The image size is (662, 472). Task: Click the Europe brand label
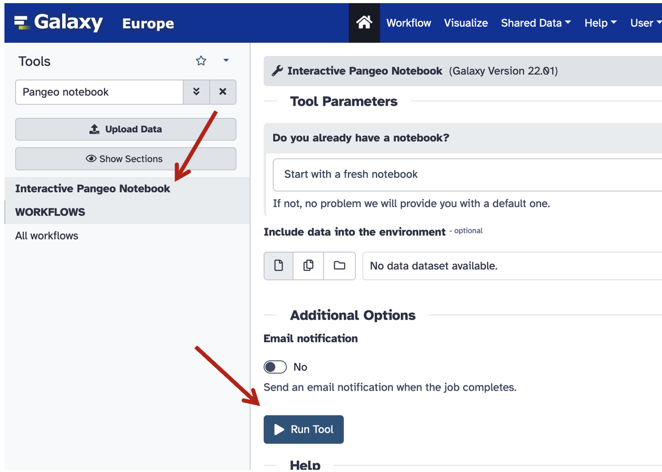148,23
